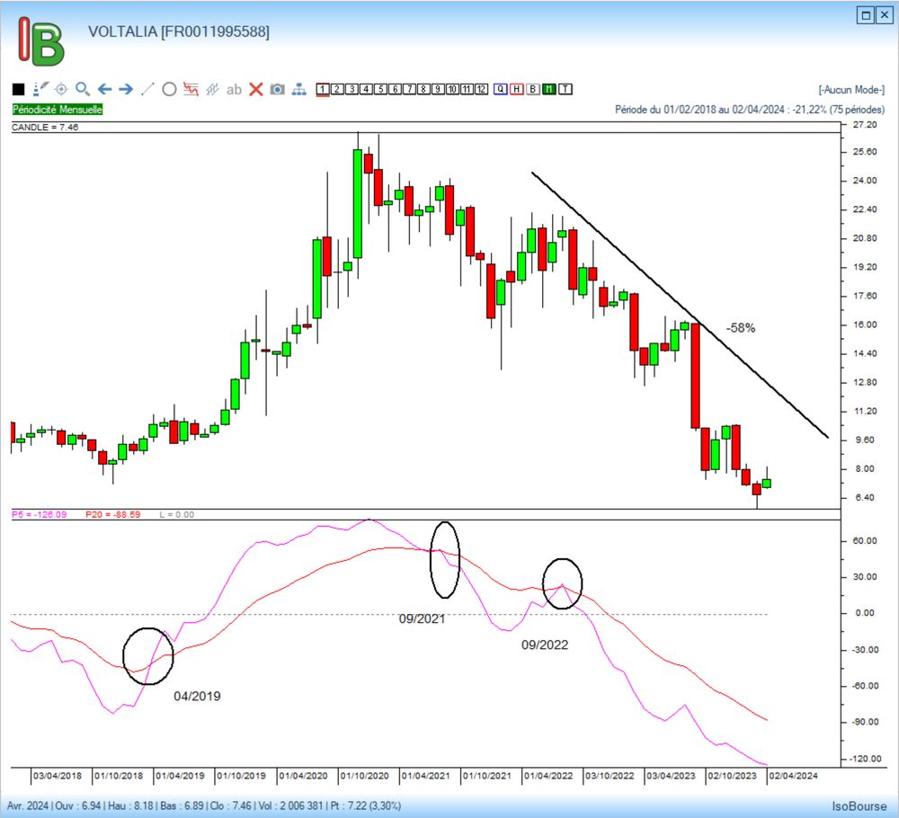Click the 'L = 0.00' indicator label
Image resolution: width=899 pixels, height=818 pixels.
point(176,514)
